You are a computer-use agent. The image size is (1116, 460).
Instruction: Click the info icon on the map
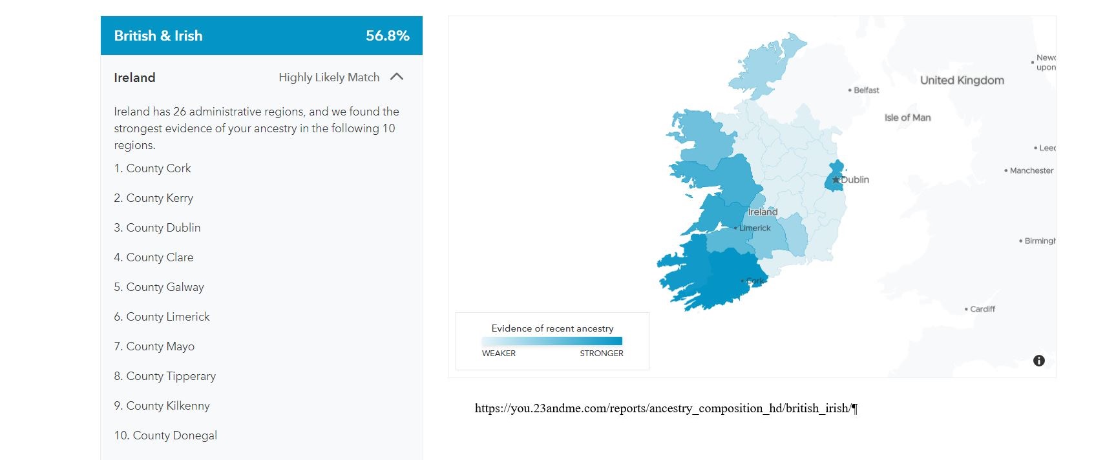coord(1039,360)
